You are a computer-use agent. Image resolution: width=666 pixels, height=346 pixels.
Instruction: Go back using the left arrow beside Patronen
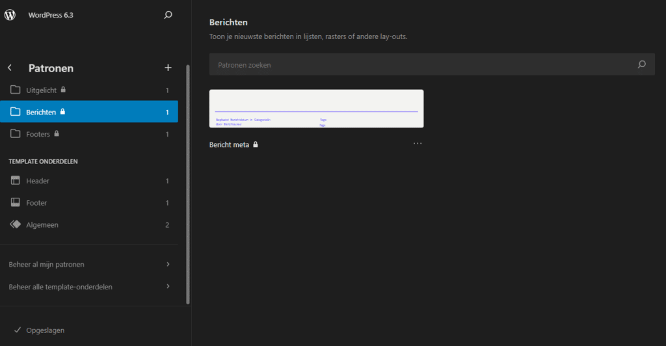pos(10,68)
